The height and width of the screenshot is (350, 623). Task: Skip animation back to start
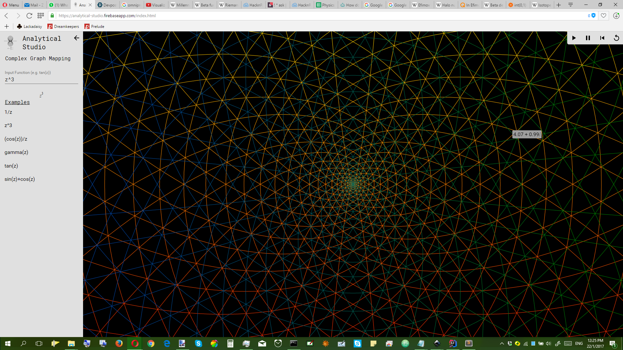(602, 38)
